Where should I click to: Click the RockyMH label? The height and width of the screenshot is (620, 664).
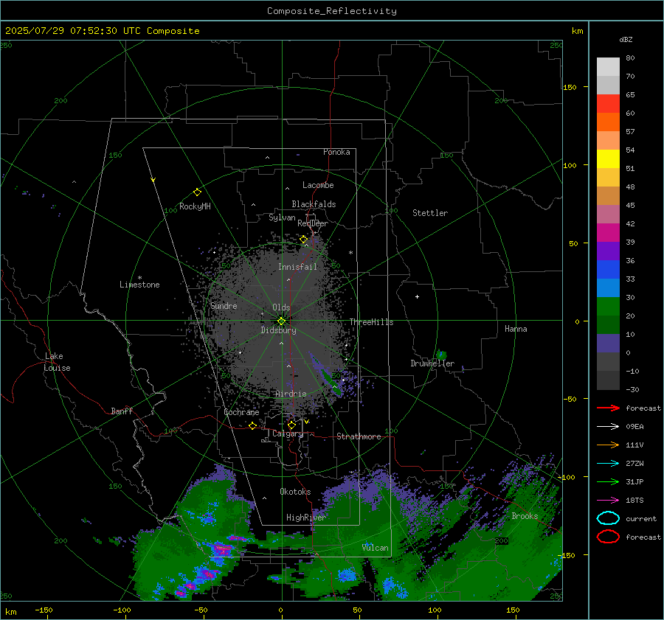point(195,206)
